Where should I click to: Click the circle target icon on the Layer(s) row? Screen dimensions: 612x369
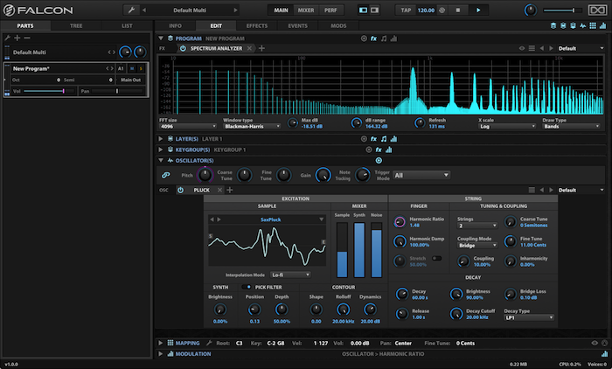coord(364,139)
